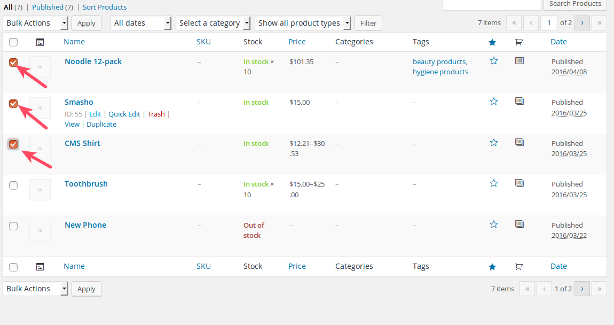Go to next page using top pagination arrow

582,23
